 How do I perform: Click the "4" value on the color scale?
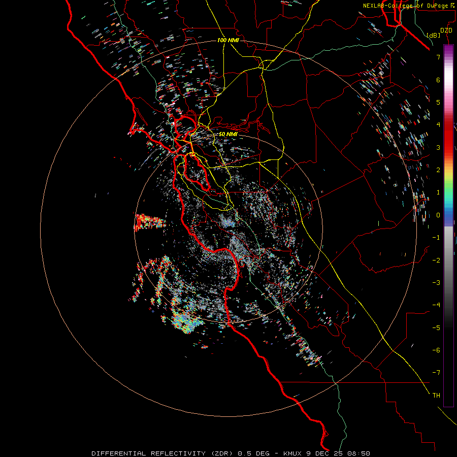438,125
